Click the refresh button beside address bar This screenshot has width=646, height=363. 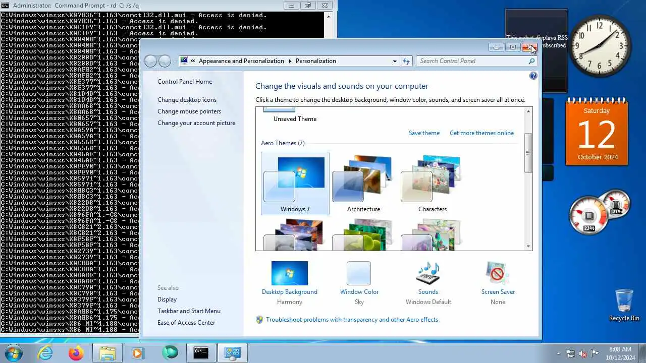(x=406, y=61)
